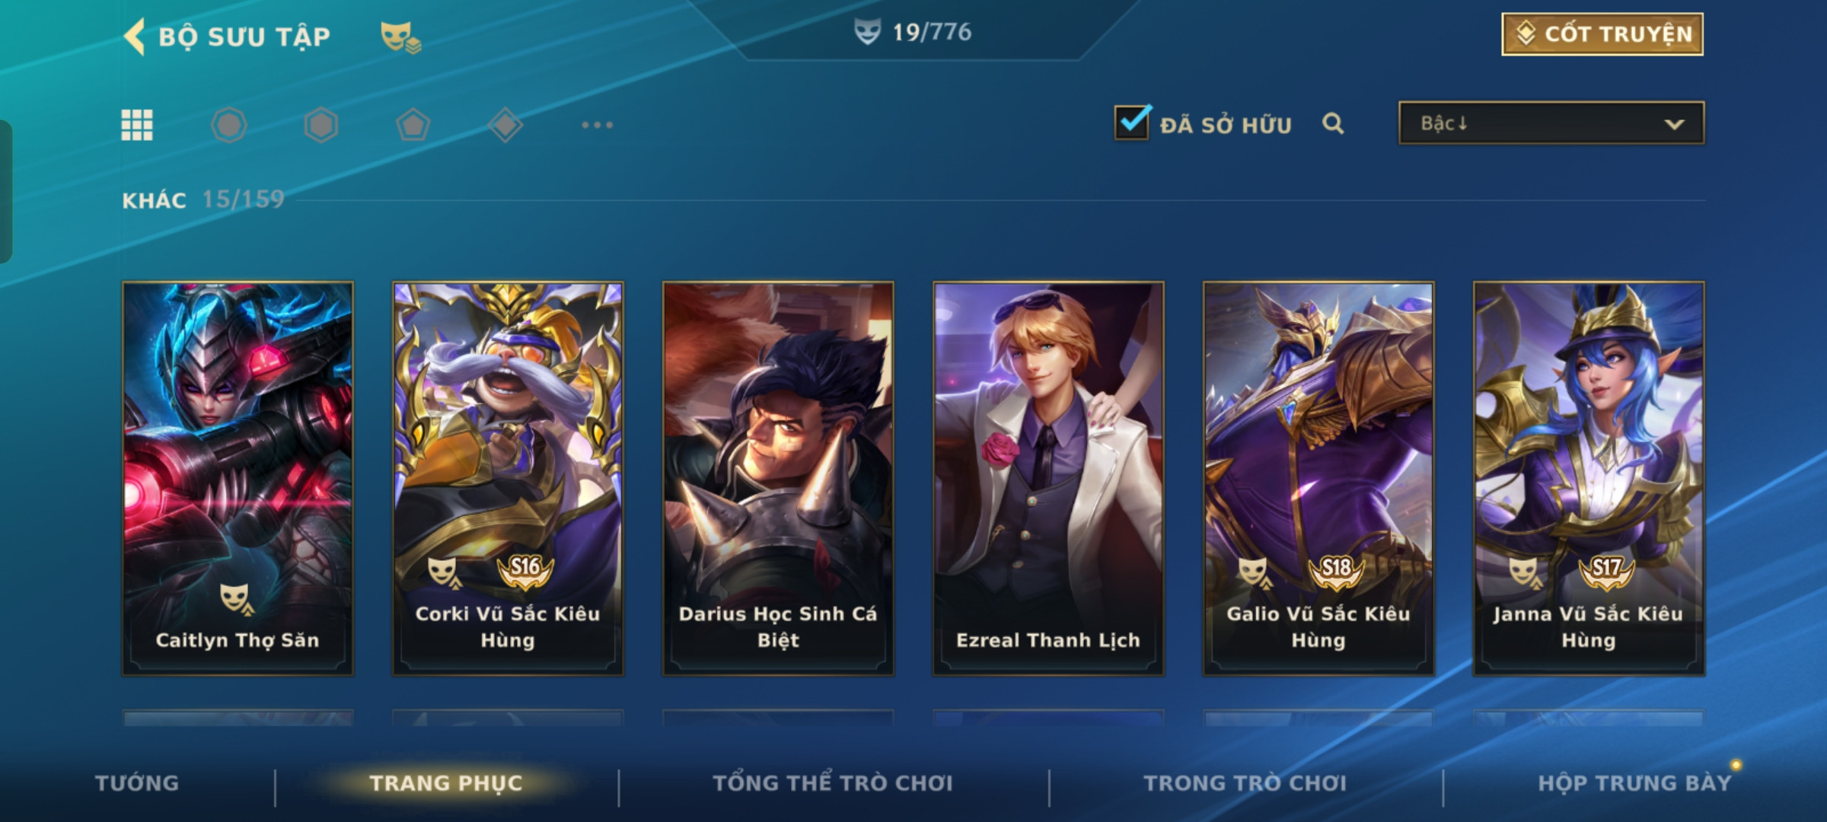
Task: Select the pentagon tier filter icon
Action: click(413, 125)
